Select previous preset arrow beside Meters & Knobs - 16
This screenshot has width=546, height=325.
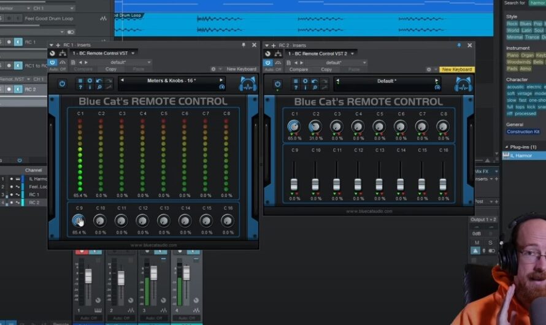click(122, 80)
